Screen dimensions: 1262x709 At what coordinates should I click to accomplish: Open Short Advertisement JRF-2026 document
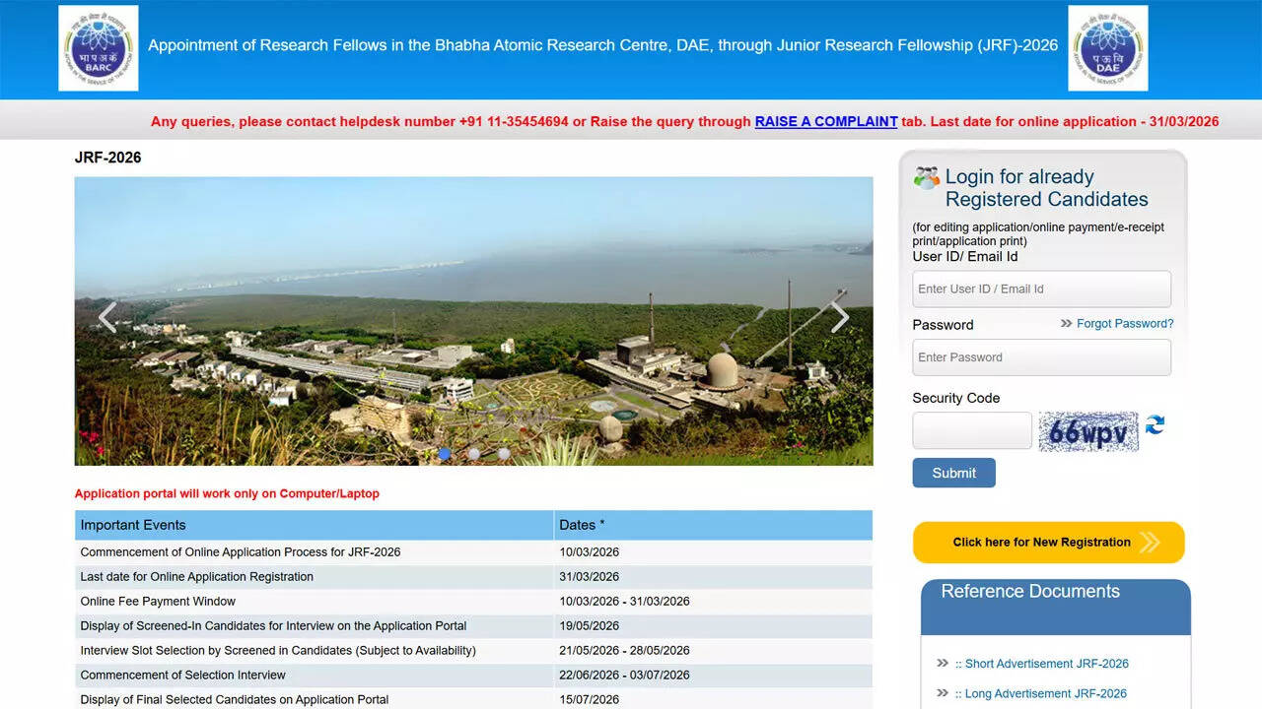[x=1045, y=664]
